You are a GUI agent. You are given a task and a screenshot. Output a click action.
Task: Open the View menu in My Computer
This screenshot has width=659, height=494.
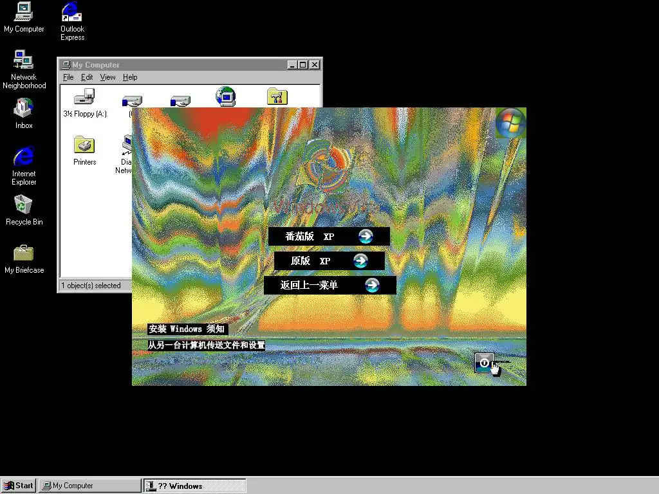pos(107,77)
